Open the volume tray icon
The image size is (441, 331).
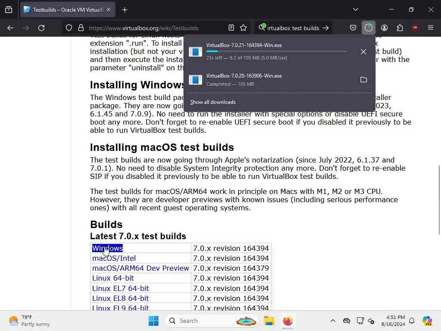click(x=371, y=321)
